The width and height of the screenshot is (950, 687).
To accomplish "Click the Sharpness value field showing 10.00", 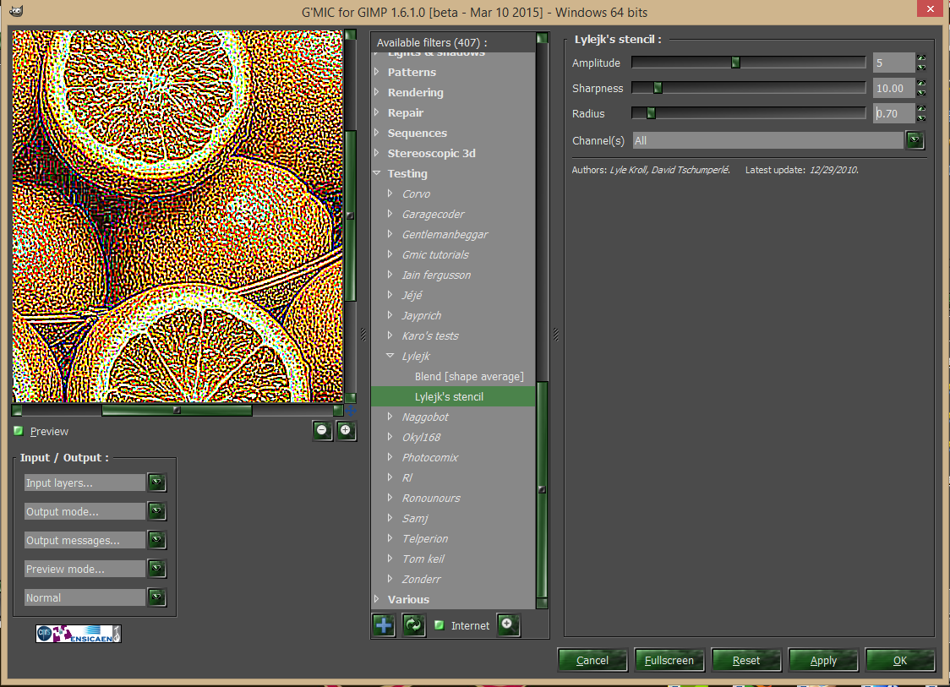I will (x=893, y=88).
